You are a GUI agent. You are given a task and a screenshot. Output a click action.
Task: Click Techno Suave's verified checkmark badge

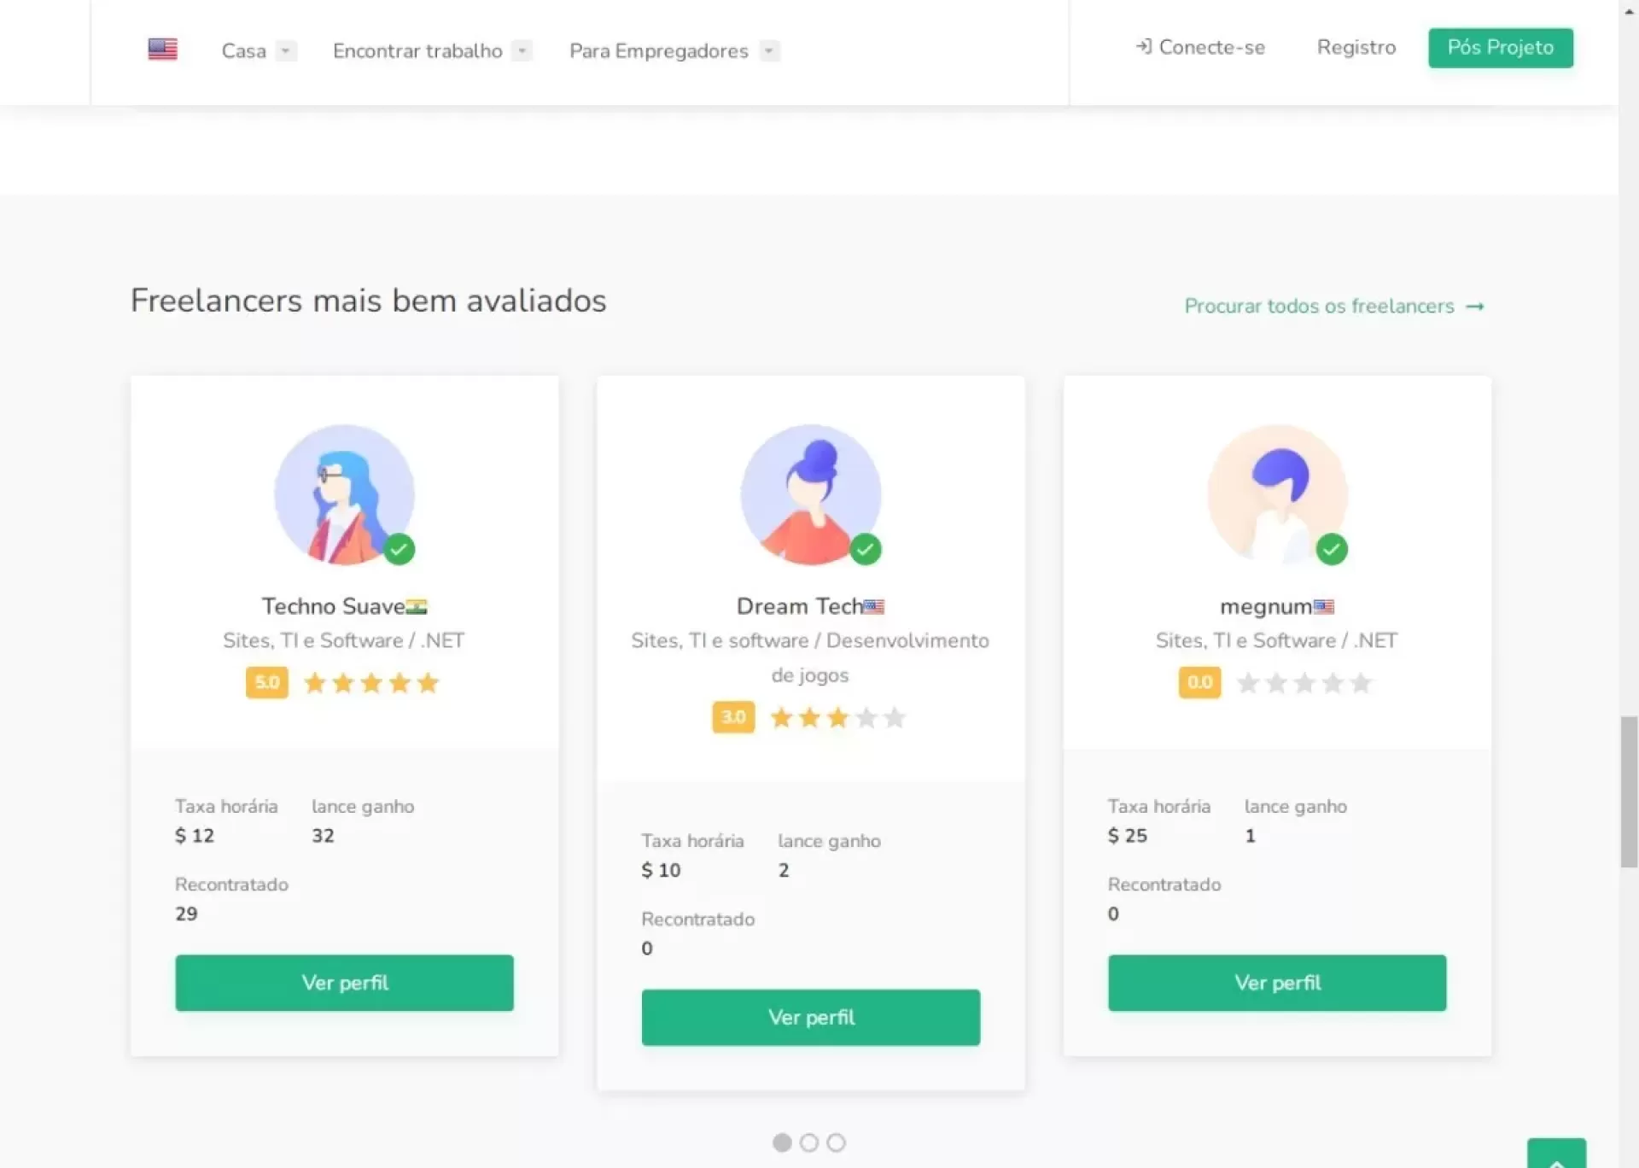(399, 549)
